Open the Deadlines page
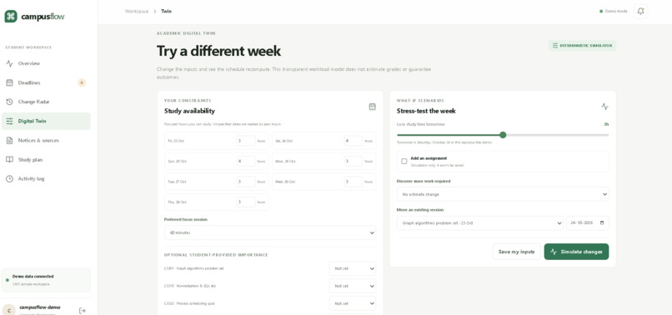Viewport: 672px width, 315px height. (46, 82)
